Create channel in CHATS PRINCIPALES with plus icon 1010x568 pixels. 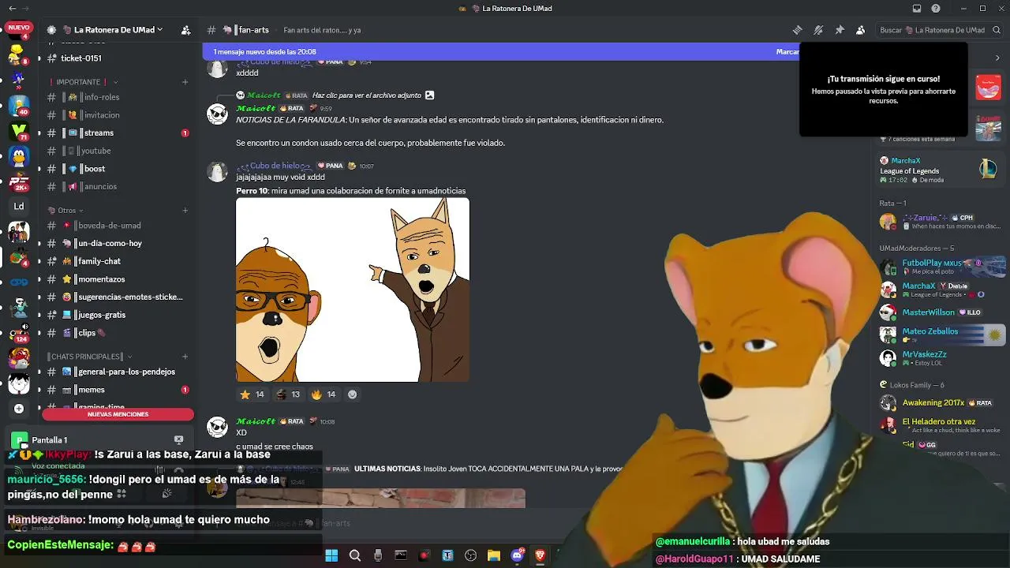185,357
